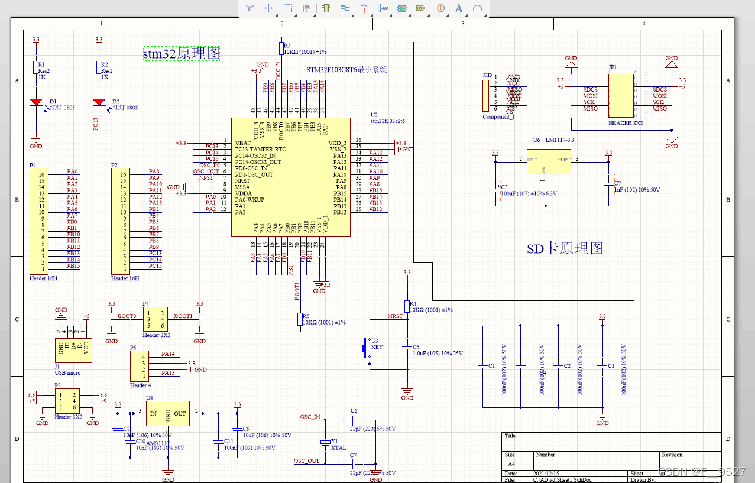The image size is (755, 483).
Task: Select the Move objects cross-arrow tool
Action: (268, 8)
